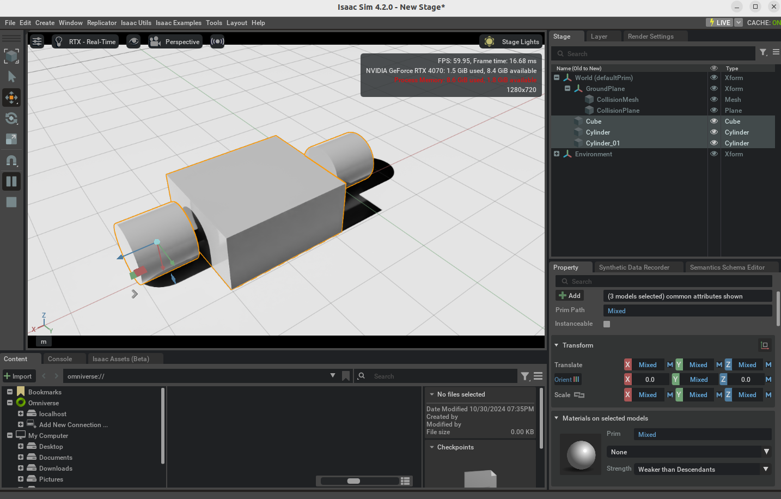
Task: Expand the localhost tree node
Action: click(21, 413)
